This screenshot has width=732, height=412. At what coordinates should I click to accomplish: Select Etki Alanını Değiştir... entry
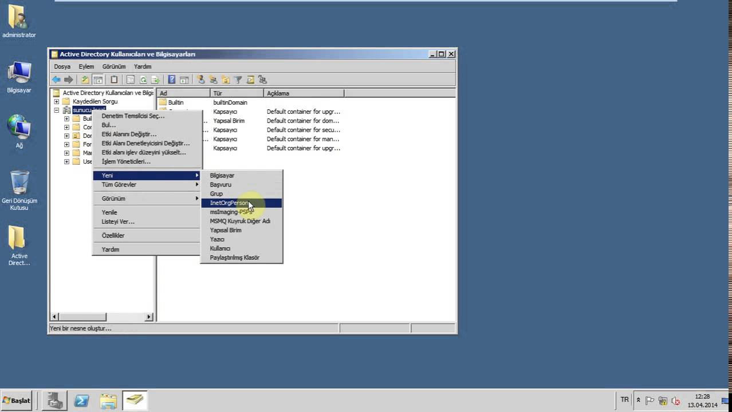click(147, 134)
